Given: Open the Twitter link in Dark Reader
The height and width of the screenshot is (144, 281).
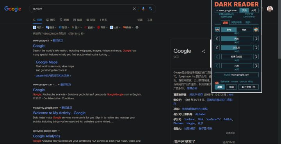Looking at the screenshot, I should coord(235,82).
